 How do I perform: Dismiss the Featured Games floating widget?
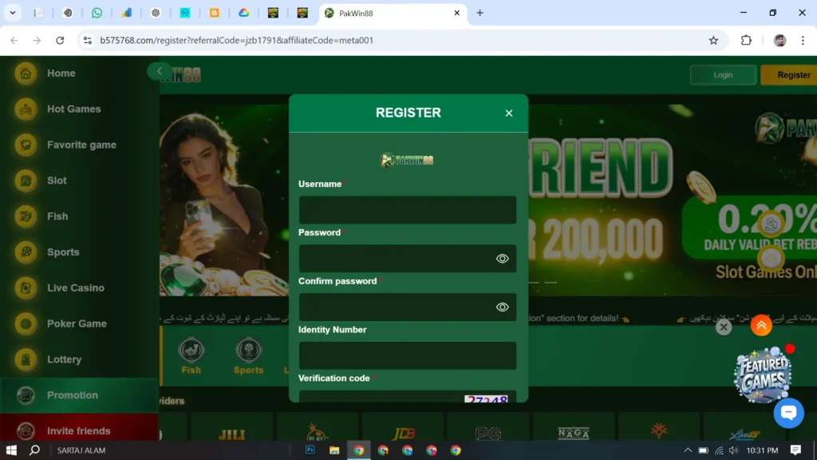tap(723, 327)
